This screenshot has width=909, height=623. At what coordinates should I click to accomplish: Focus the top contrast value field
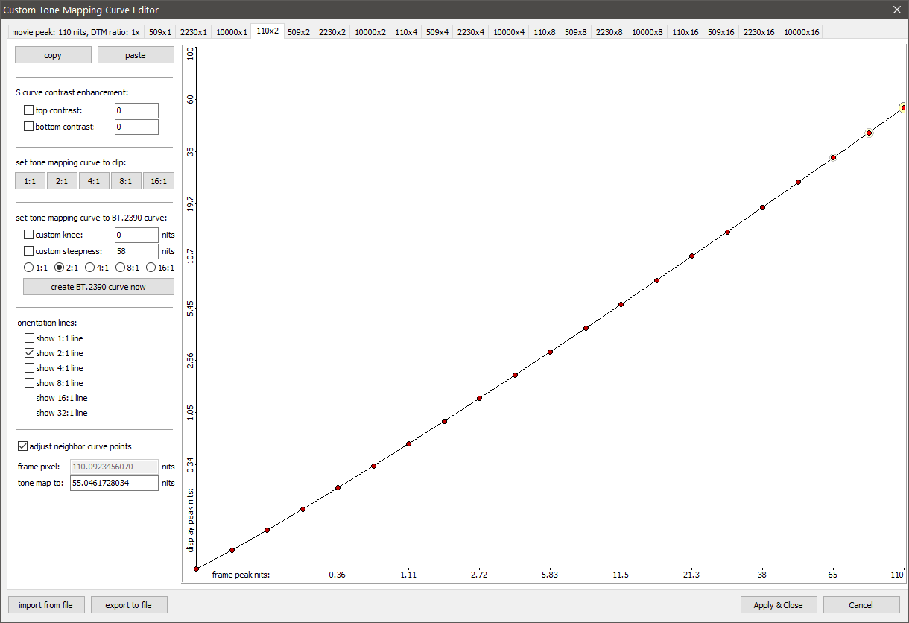(136, 110)
